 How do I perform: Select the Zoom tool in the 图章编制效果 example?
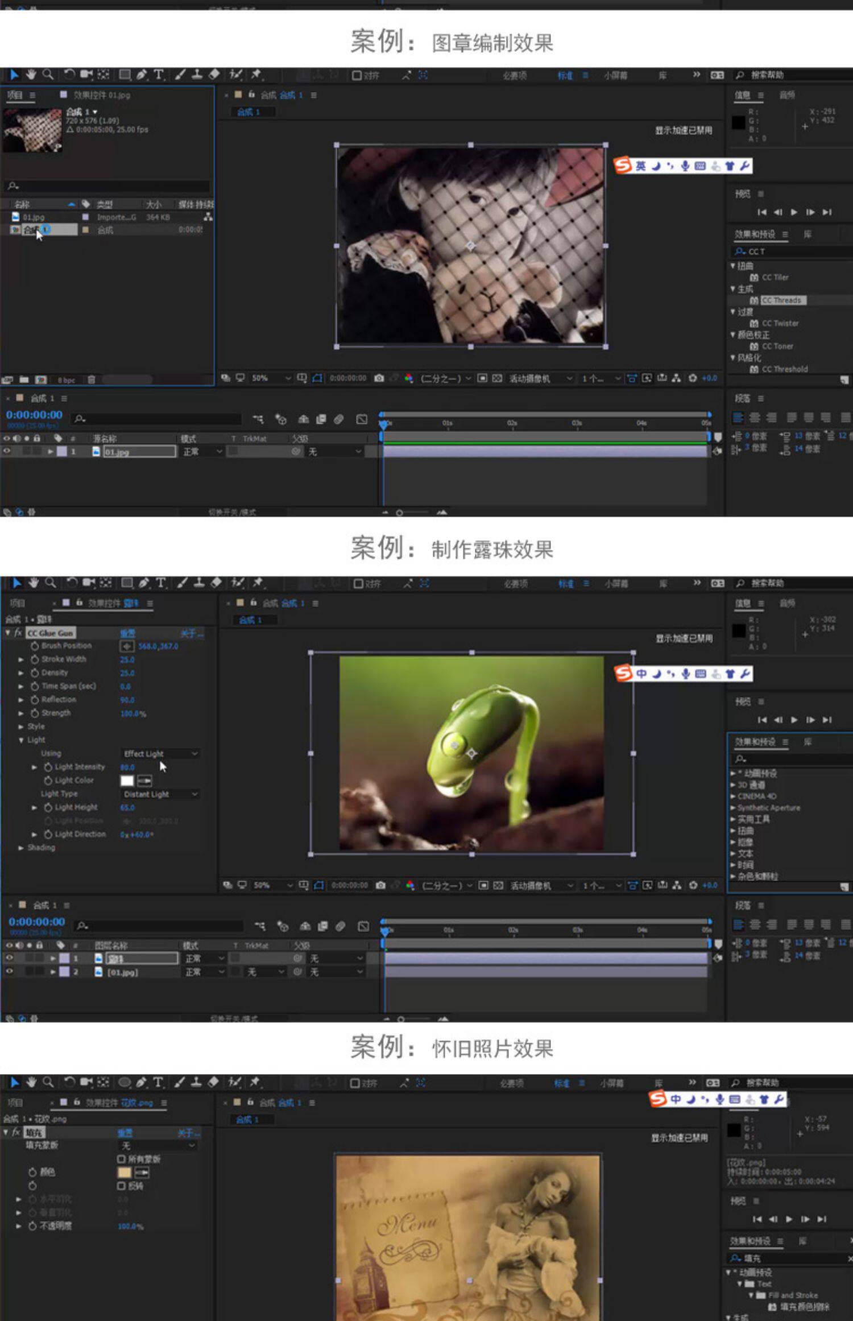(x=48, y=75)
